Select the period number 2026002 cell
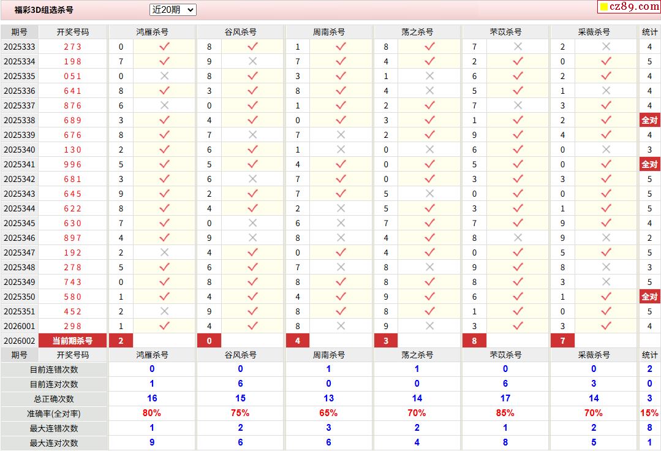The image size is (661, 451). click(x=19, y=341)
